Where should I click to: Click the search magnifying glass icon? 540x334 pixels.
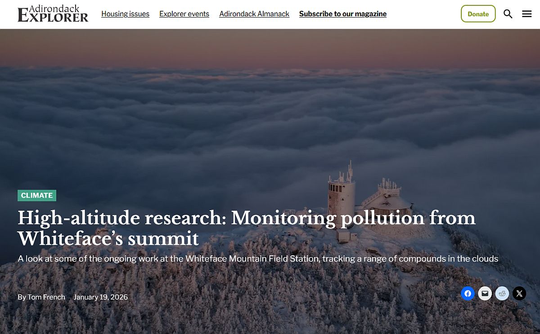(x=508, y=14)
